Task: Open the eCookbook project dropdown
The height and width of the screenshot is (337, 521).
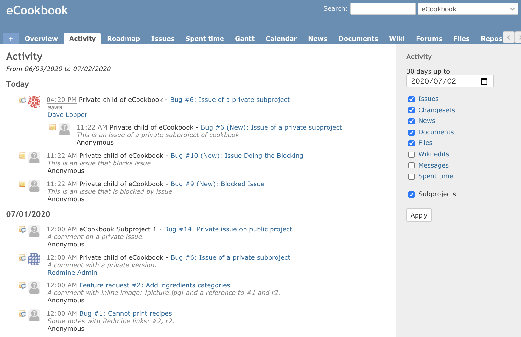Action: click(468, 9)
